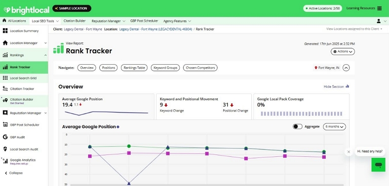Select Rank Tracker in sidebar
This screenshot has width=389, height=186.
(x=24, y=67)
